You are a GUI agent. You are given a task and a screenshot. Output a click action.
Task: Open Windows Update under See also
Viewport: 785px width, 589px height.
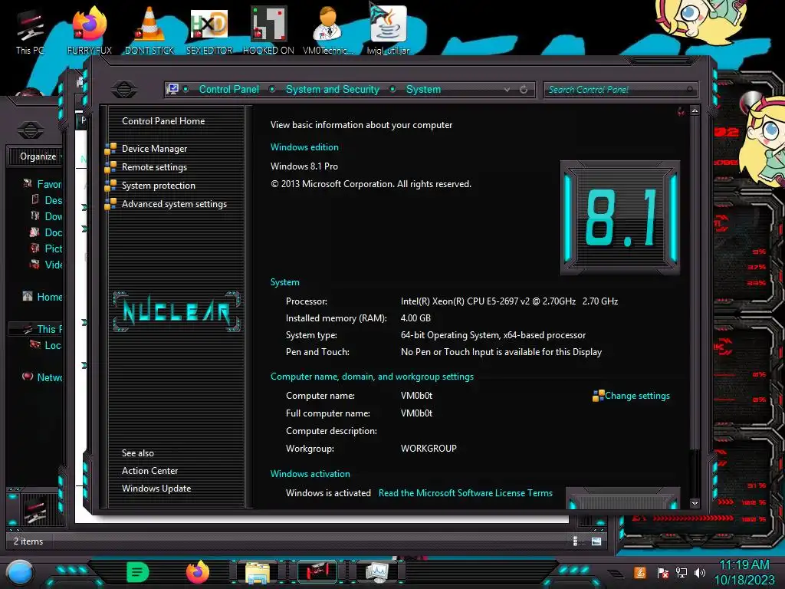(x=156, y=489)
